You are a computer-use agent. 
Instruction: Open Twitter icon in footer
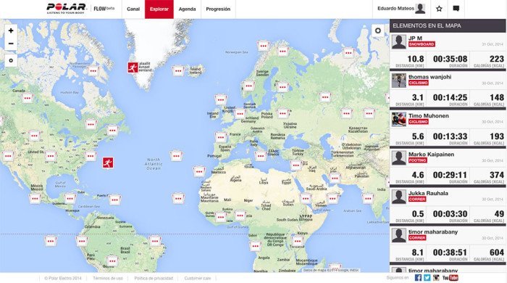(x=427, y=278)
